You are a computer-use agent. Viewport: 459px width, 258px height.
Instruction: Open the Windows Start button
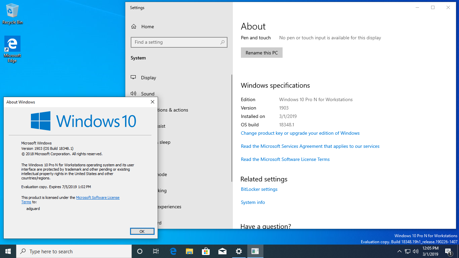[x=8, y=251]
